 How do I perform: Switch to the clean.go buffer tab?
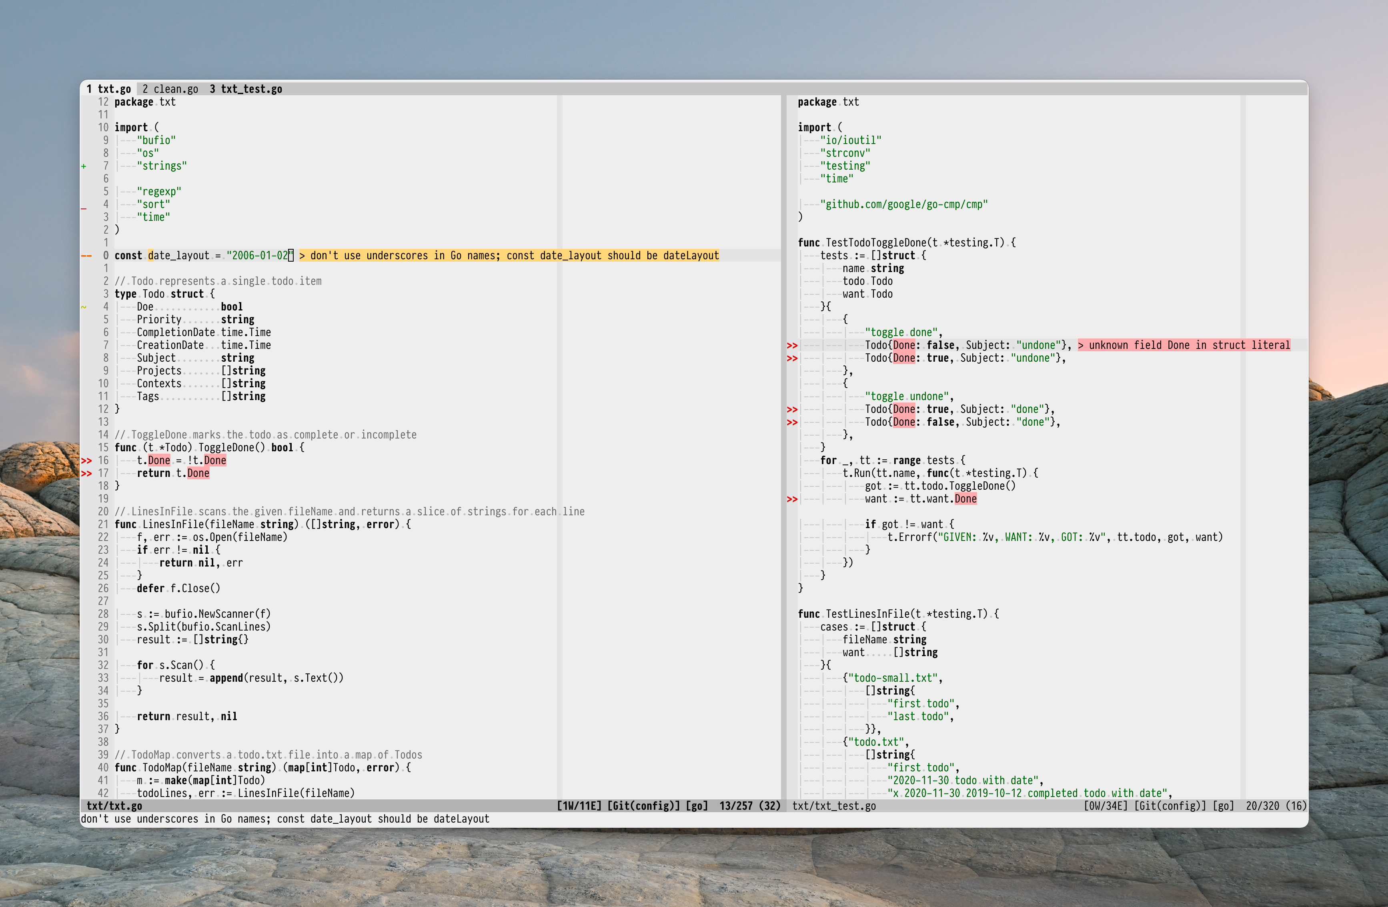point(170,89)
